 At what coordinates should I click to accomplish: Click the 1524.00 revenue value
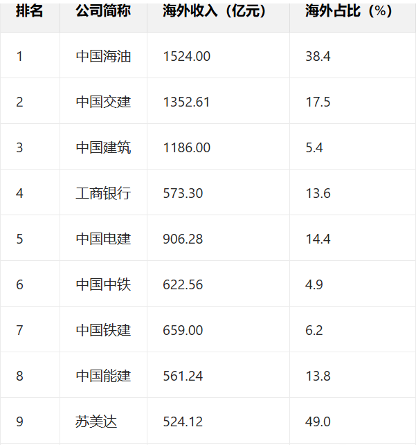(x=186, y=56)
